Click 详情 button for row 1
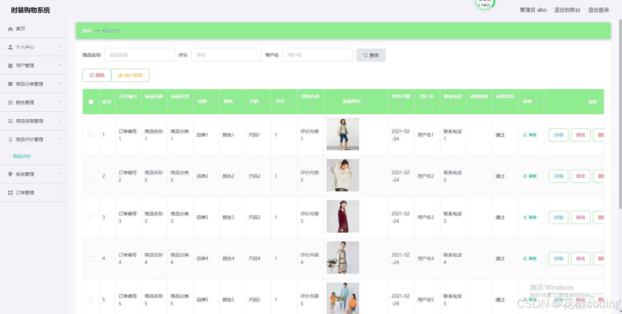Image resolution: width=622 pixels, height=314 pixels. point(559,135)
